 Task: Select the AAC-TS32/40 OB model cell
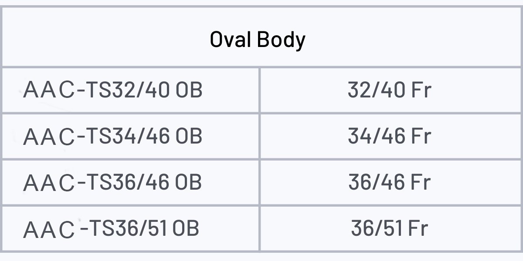coord(131,90)
